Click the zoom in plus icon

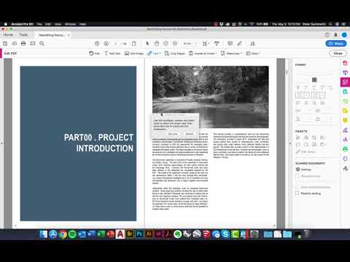click(x=175, y=44)
